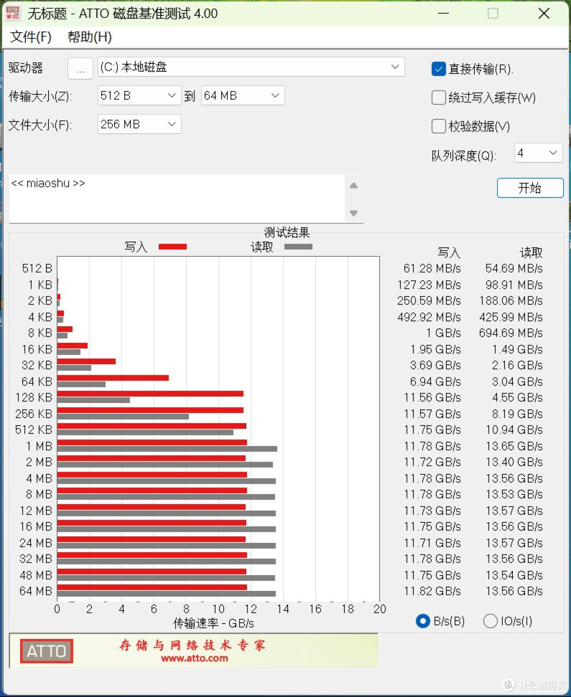Click the 512 B read value 54.69 MB/s
Viewport: 571px width, 697px height.
[x=514, y=269]
